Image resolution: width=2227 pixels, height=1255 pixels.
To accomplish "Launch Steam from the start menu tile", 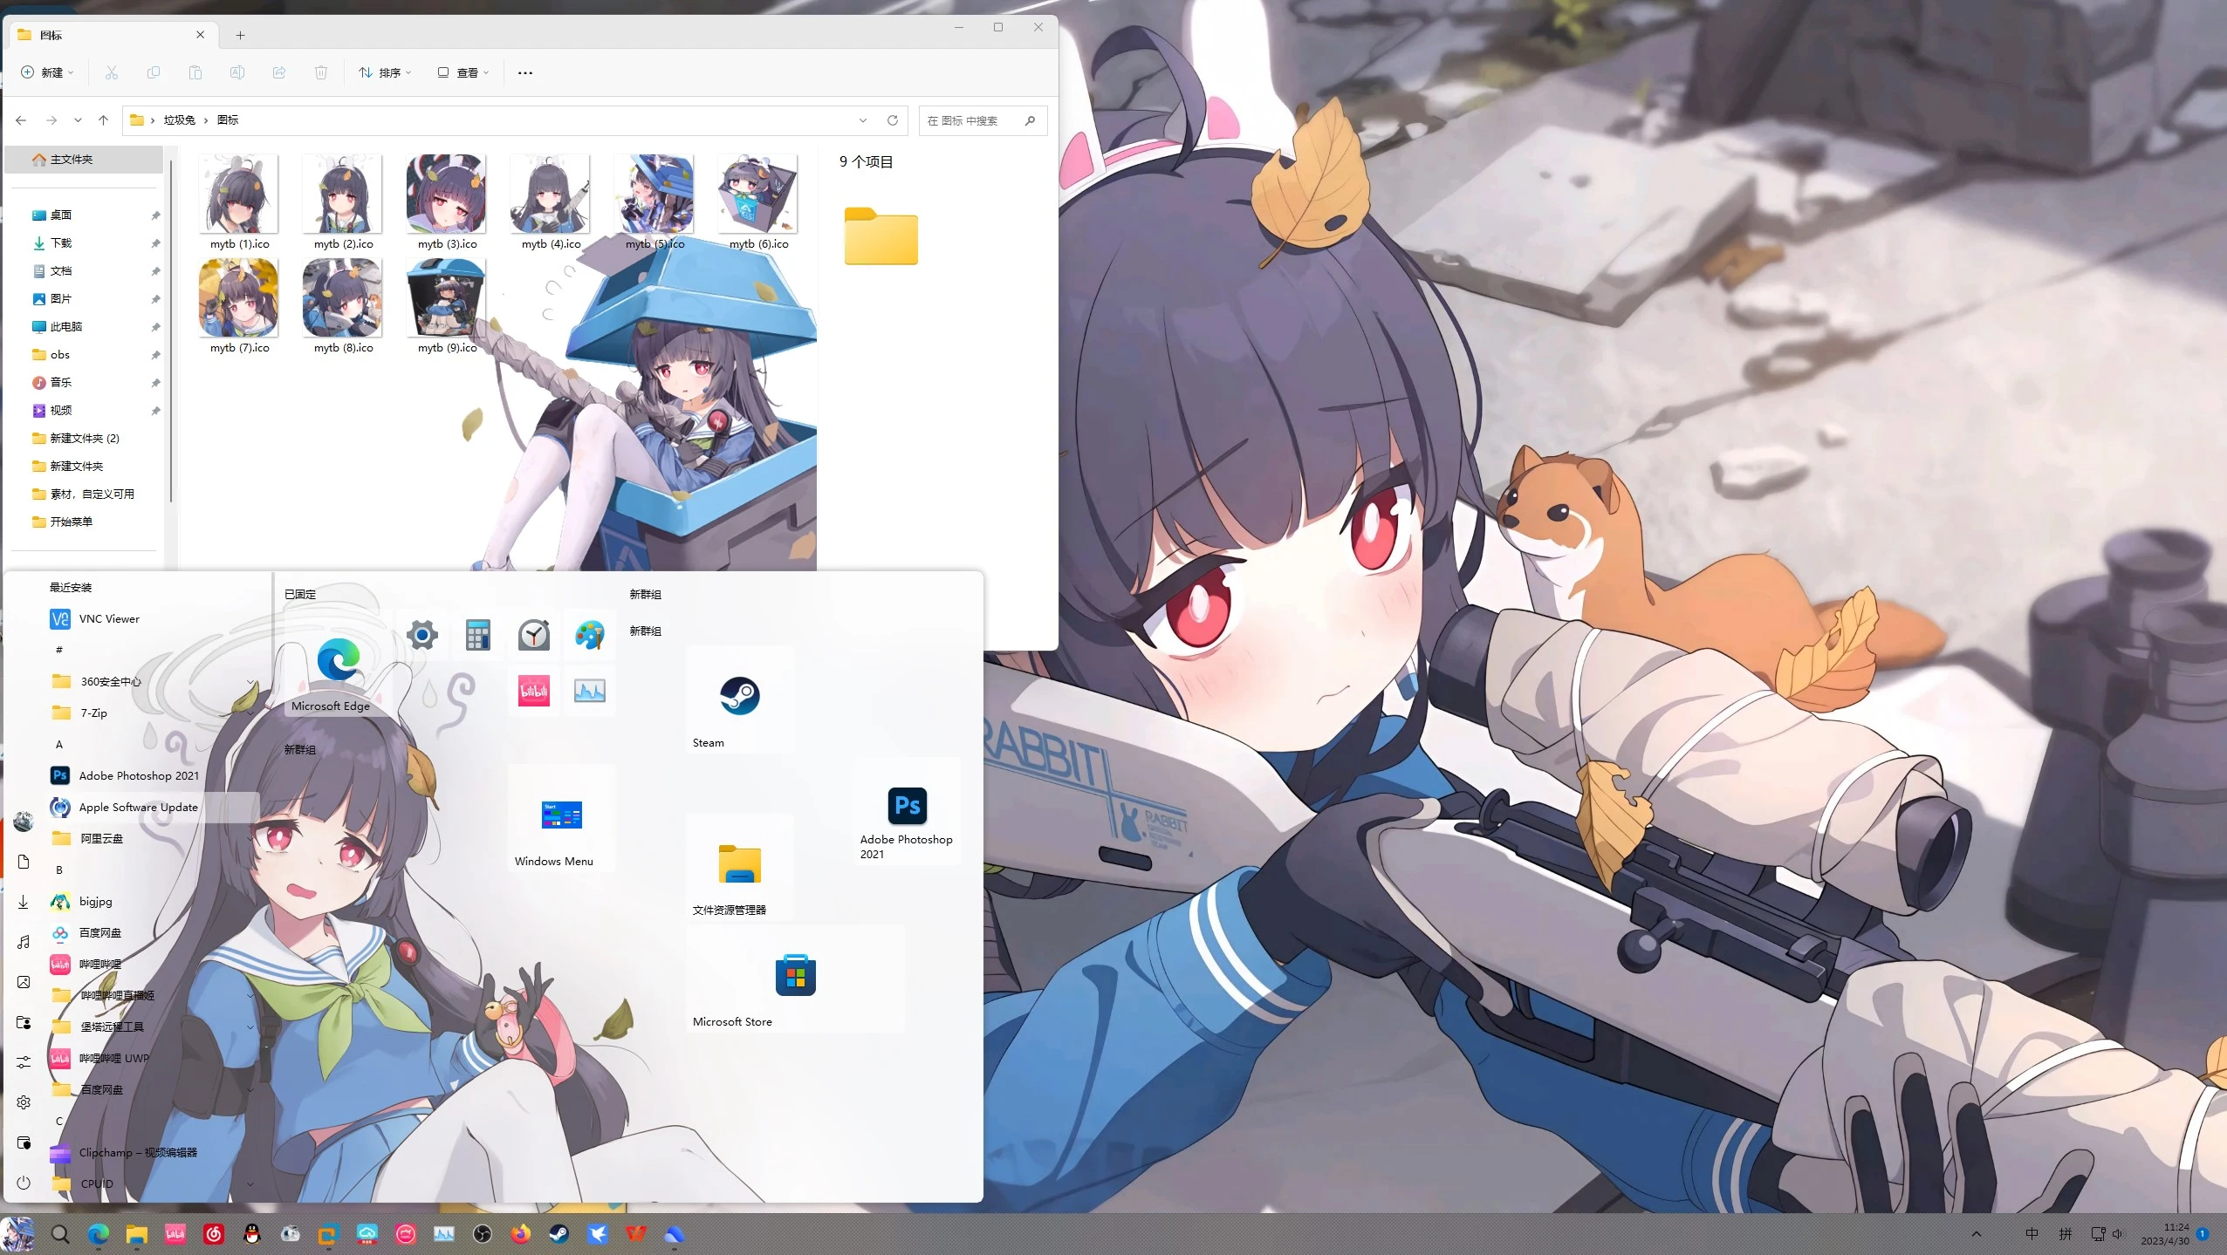I will tap(739, 699).
